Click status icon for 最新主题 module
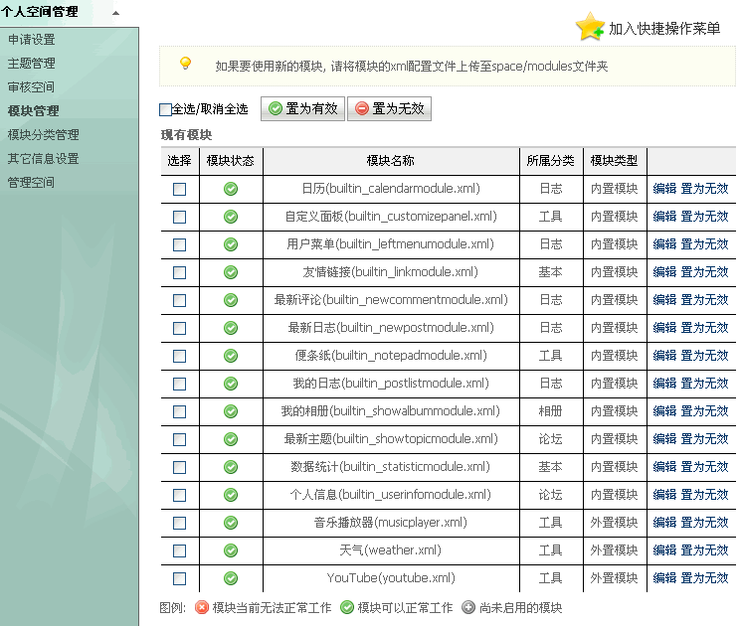Image resolution: width=741 pixels, height=626 pixels. pyautogui.click(x=231, y=439)
